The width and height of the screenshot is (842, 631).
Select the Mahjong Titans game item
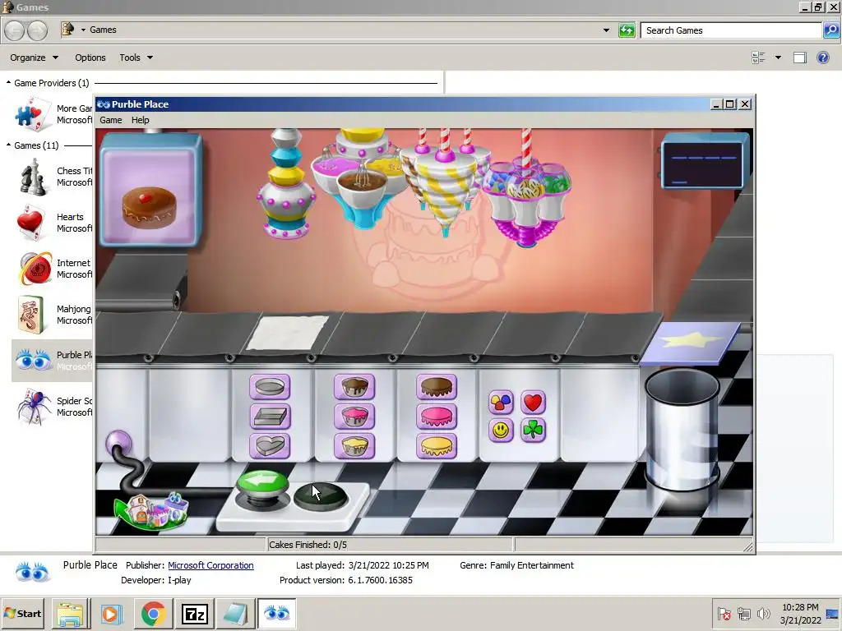[x=53, y=315]
